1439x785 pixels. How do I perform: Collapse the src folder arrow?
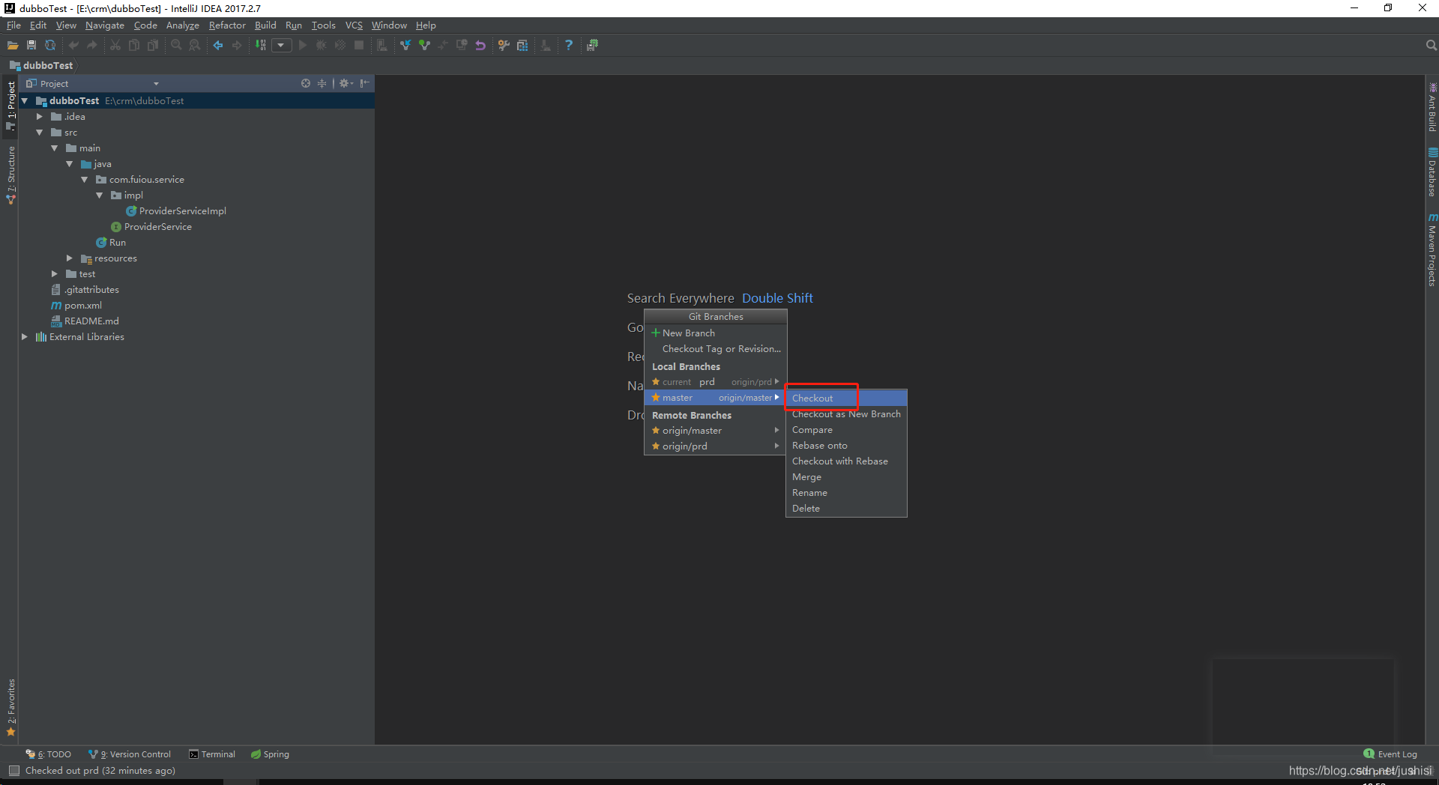[40, 132]
